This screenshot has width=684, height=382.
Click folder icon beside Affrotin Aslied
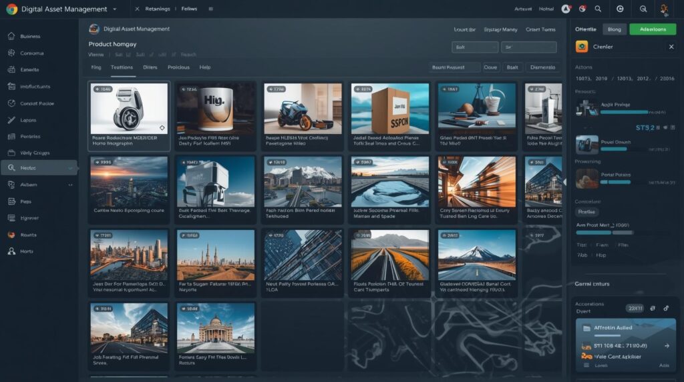[x=586, y=328]
